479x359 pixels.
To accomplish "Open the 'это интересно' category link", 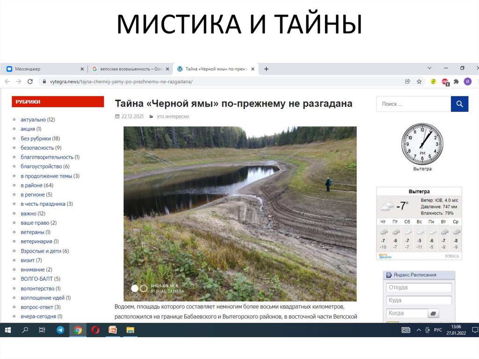I will click(173, 117).
